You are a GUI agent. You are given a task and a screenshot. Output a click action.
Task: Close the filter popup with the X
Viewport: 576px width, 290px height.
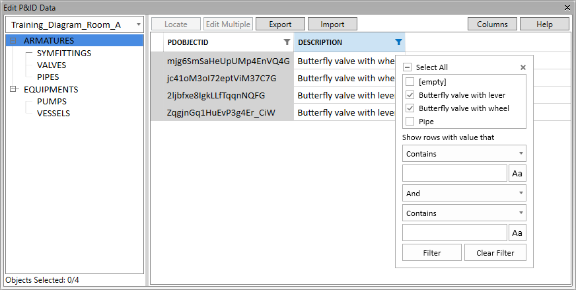522,67
